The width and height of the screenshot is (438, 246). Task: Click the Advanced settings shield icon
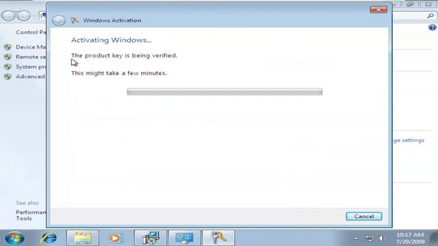[8, 77]
